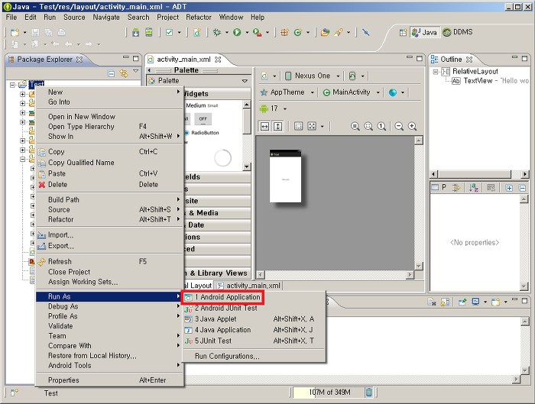Open the Android Virtual Device Manager icon
The width and height of the screenshot is (535, 404).
coord(149,32)
